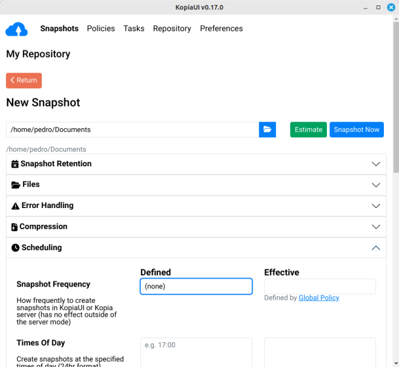Click the Files open-folder icon
Image resolution: width=399 pixels, height=367 pixels.
16,185
